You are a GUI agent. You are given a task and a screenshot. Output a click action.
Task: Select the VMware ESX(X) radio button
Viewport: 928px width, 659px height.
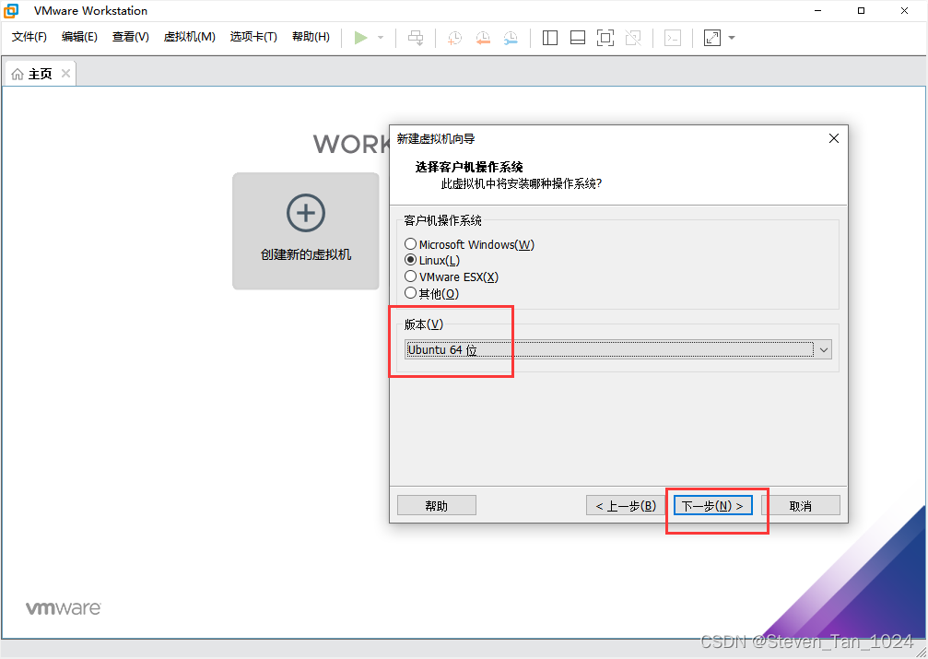[x=410, y=277]
